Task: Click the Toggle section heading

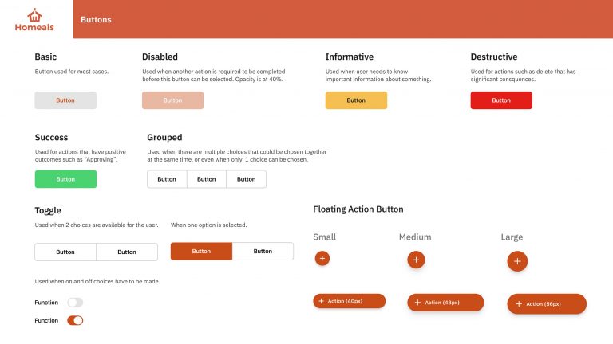Action: 48,210
